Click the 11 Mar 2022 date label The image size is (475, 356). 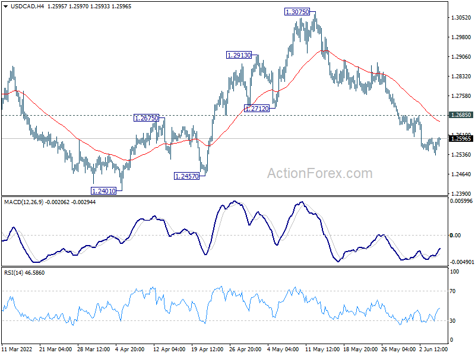[x=17, y=349]
